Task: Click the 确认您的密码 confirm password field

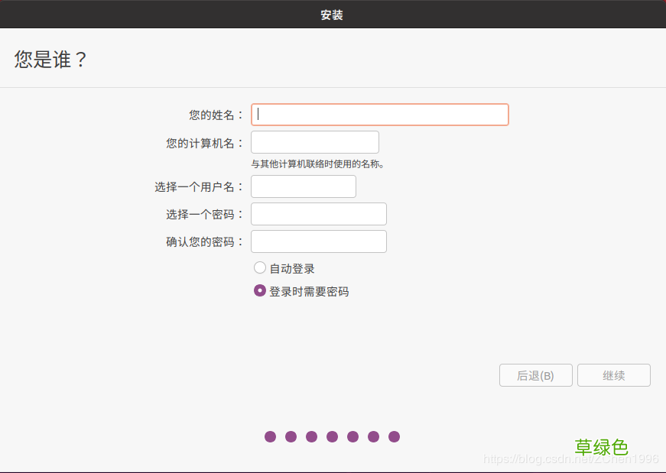Action: pyautogui.click(x=318, y=241)
